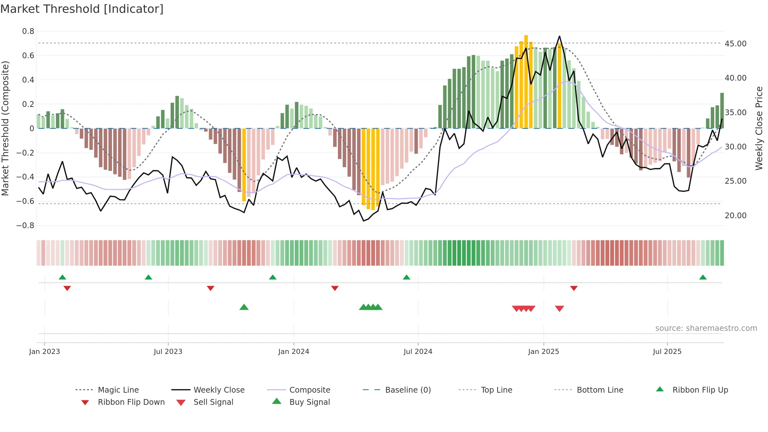Click the Ribbon Flip Down marker near Mar 2024

[335, 288]
